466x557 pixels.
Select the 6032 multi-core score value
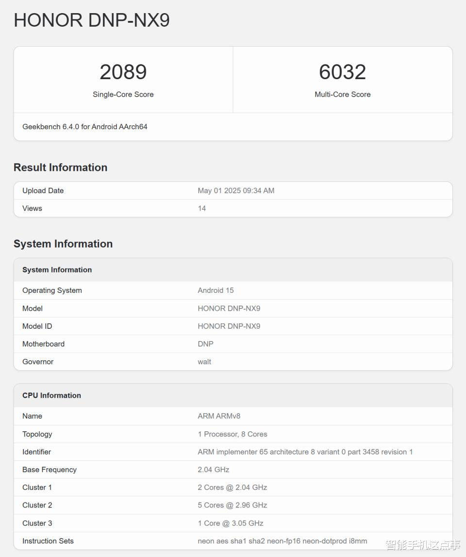[x=342, y=72]
